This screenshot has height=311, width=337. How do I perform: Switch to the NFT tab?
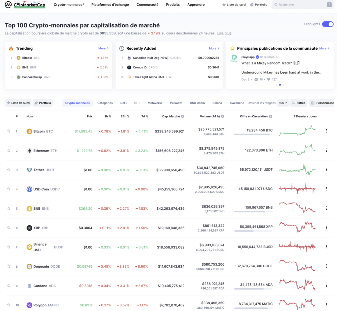coord(137,103)
